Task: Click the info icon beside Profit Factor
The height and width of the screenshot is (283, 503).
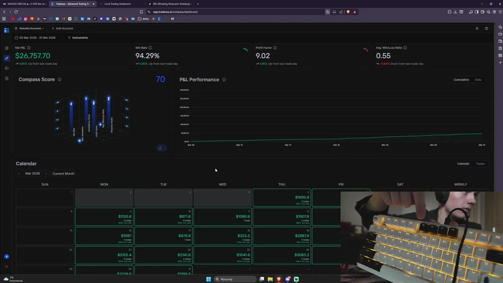Action: point(275,48)
